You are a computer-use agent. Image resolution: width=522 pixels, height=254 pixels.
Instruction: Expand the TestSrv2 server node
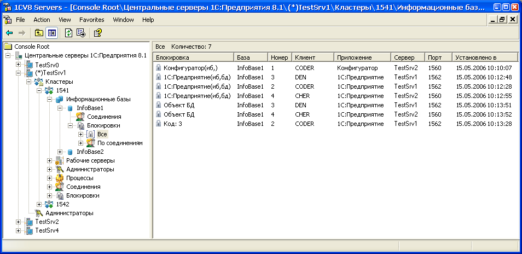click(18, 222)
